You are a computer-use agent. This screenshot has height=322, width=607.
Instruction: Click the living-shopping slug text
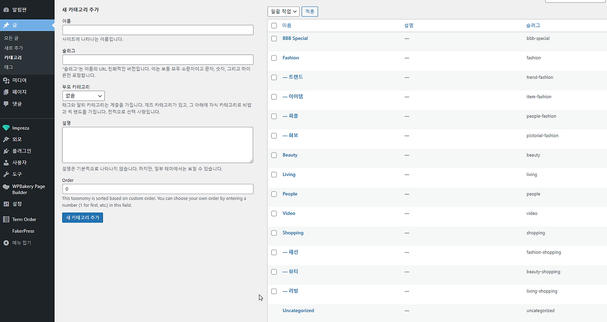(542, 291)
